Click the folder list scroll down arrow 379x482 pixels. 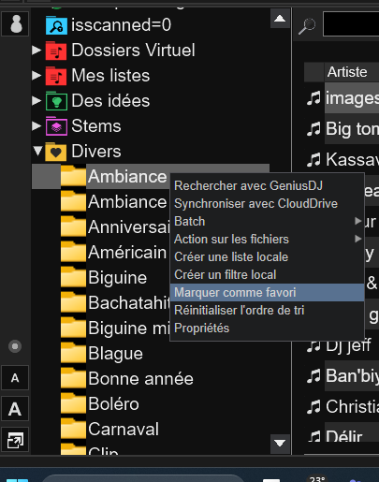pos(280,443)
